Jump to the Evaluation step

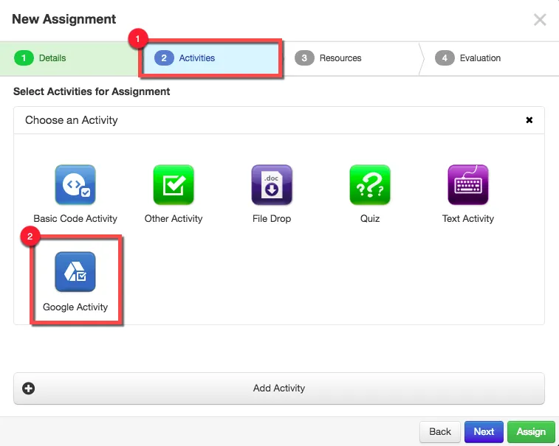coord(490,58)
